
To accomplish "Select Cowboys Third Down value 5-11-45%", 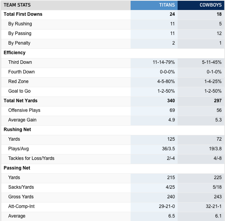I will pyautogui.click(x=212, y=62).
